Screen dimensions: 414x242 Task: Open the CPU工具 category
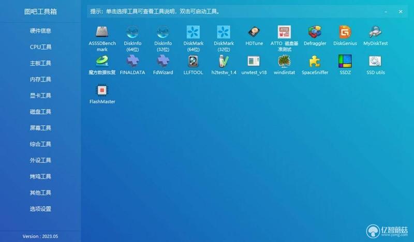(x=40, y=47)
